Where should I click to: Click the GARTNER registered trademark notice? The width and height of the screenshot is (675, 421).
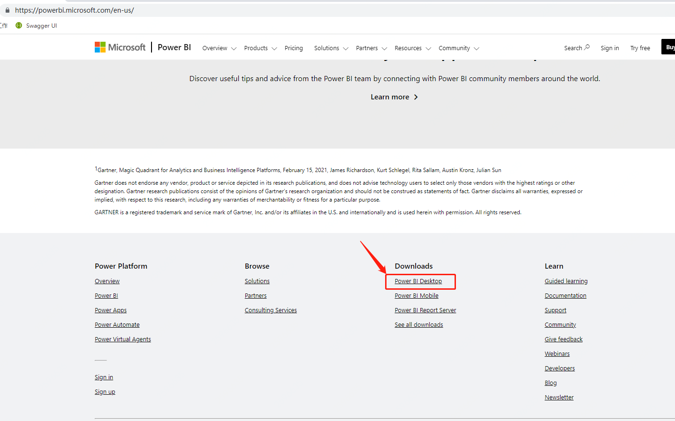308,212
